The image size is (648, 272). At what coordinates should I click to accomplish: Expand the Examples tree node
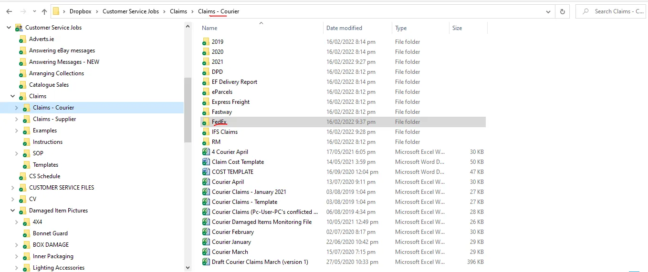(x=17, y=131)
